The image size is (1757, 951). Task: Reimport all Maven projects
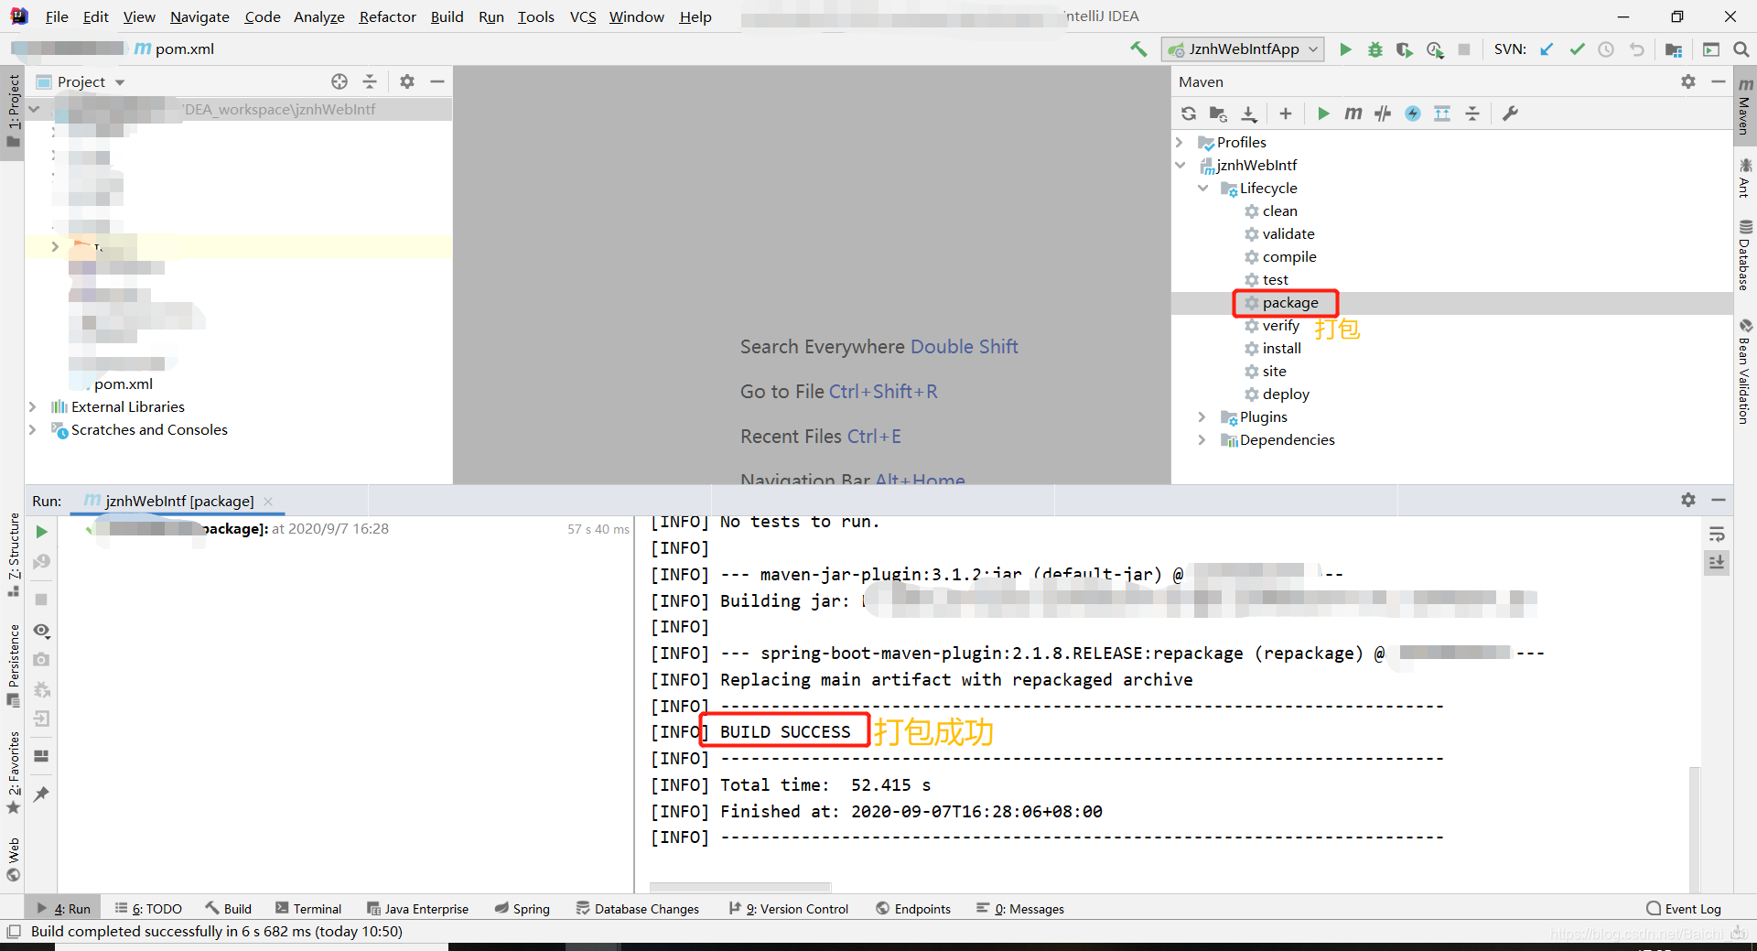(x=1189, y=113)
